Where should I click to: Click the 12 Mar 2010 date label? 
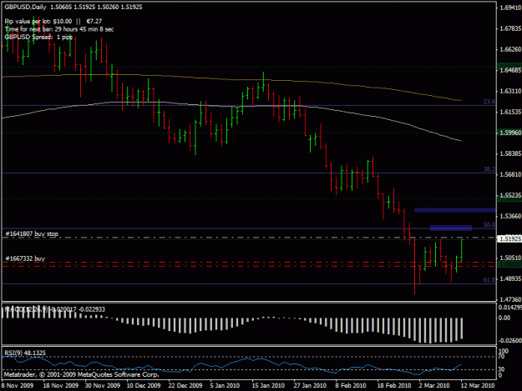478,385
